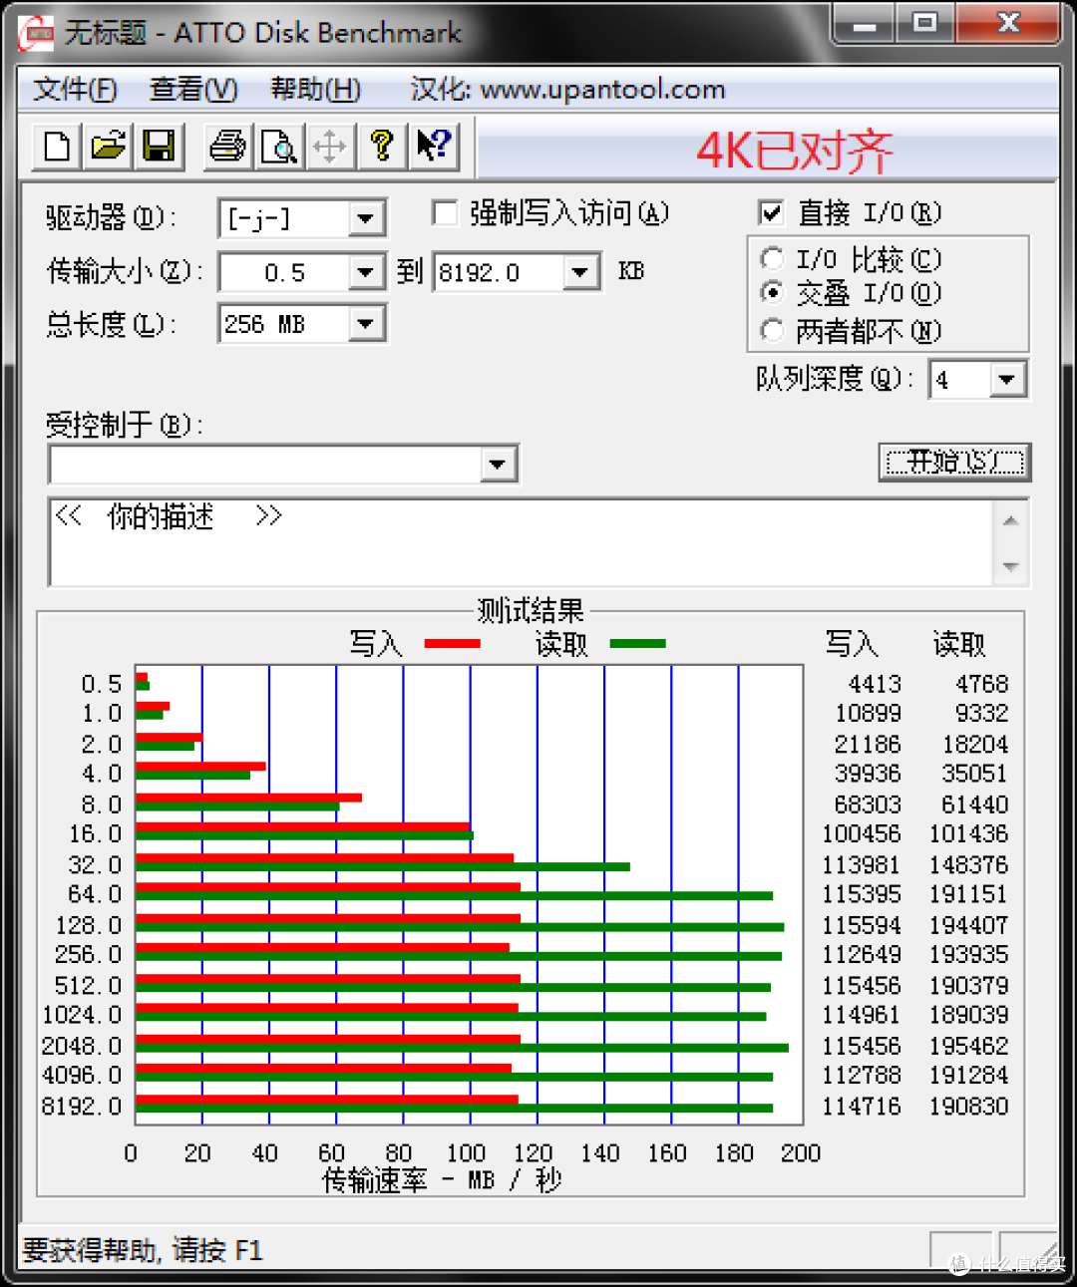Click the New document toolbar icon
1077x1287 pixels.
(57, 147)
